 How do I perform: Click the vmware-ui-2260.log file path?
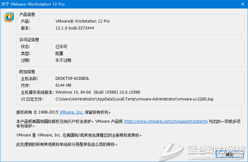point(134,99)
